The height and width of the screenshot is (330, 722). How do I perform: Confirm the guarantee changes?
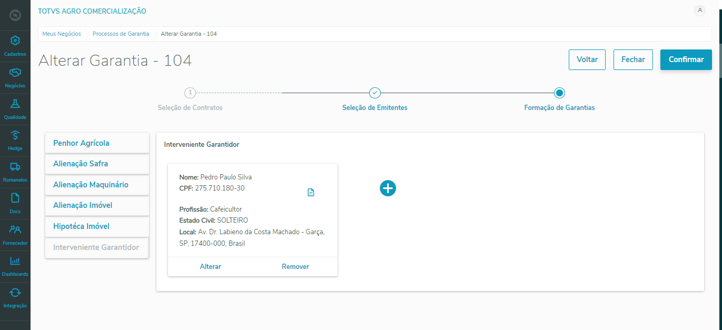pyautogui.click(x=686, y=59)
